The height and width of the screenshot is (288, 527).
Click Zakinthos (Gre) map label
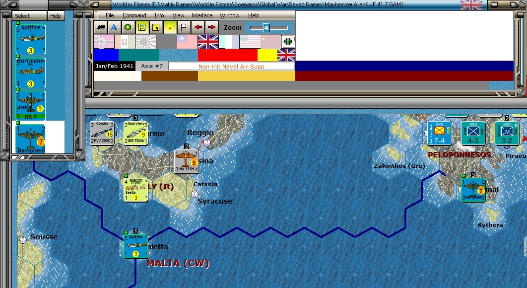[x=399, y=165]
